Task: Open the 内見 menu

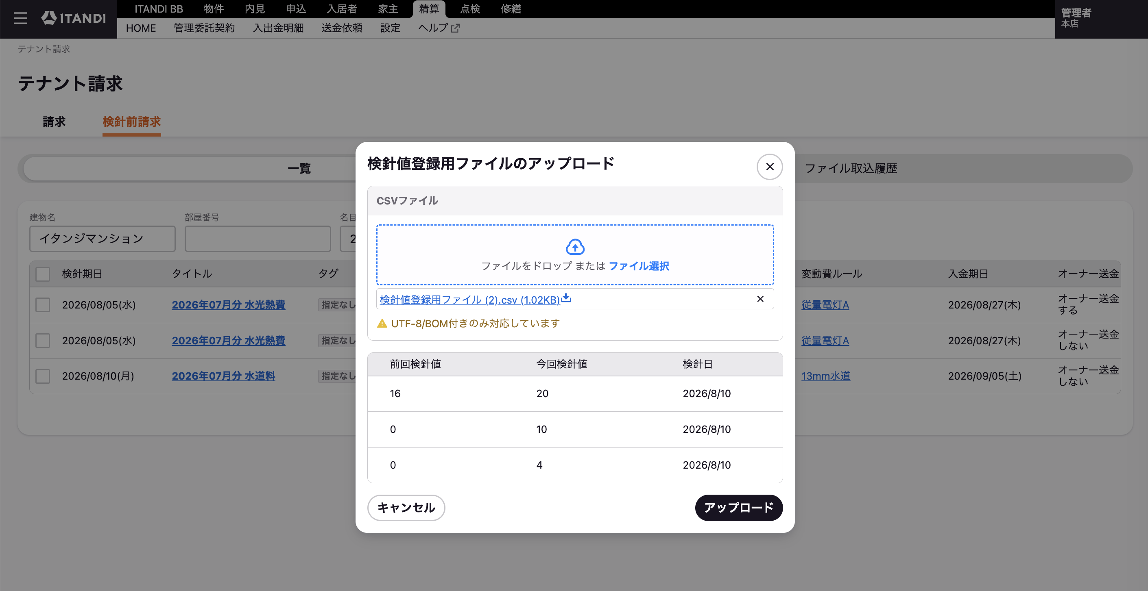Action: point(255,9)
